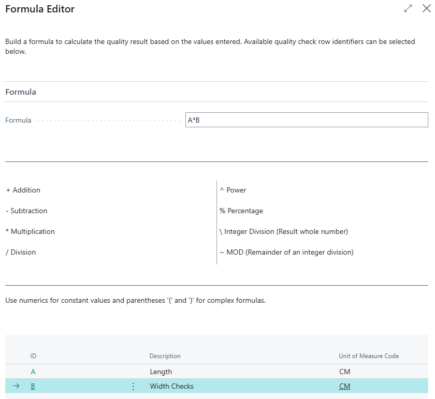Select the Width Checks description cell

point(171,387)
